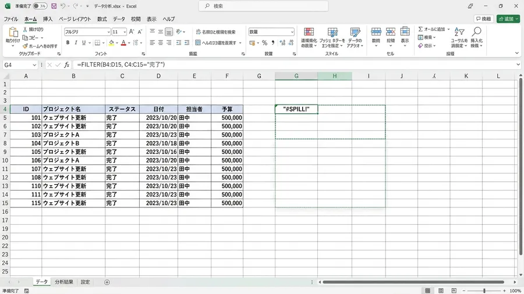Open the Conditional Formatting icon
The height and width of the screenshot is (294, 524).
309,32
